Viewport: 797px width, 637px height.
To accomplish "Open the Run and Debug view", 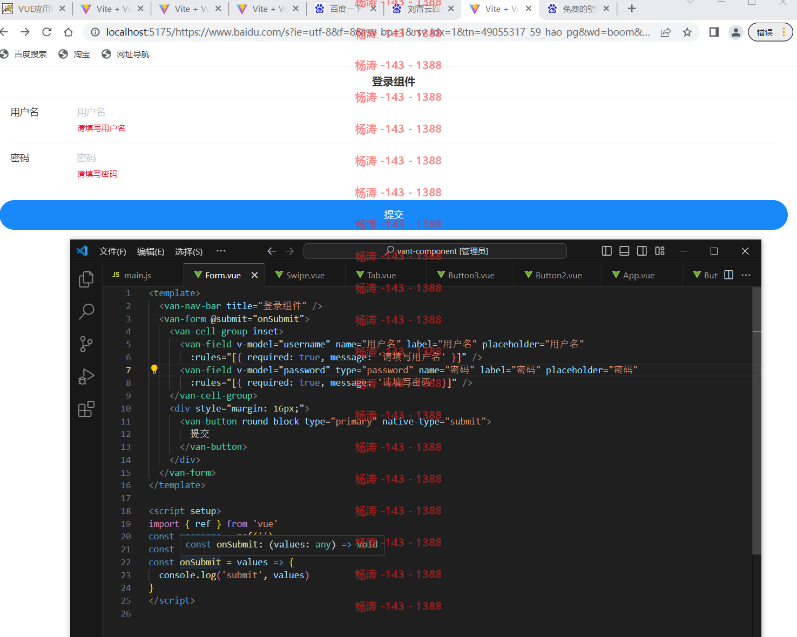I will click(86, 376).
